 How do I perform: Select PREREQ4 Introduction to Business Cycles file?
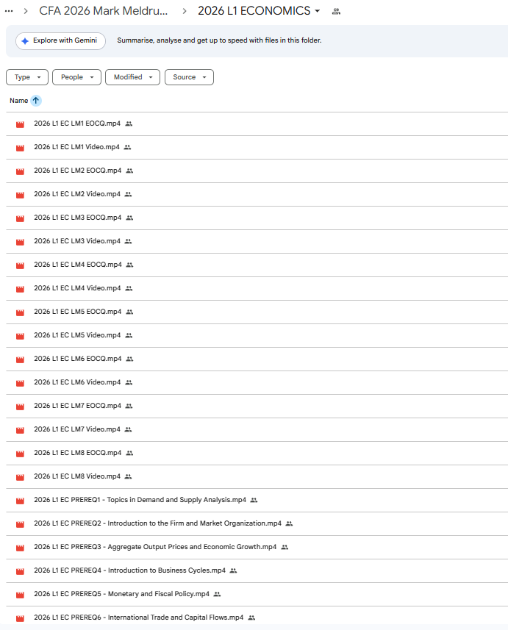click(x=129, y=570)
